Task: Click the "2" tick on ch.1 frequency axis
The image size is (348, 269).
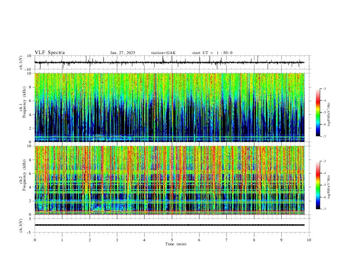Action: pyautogui.click(x=30, y=128)
